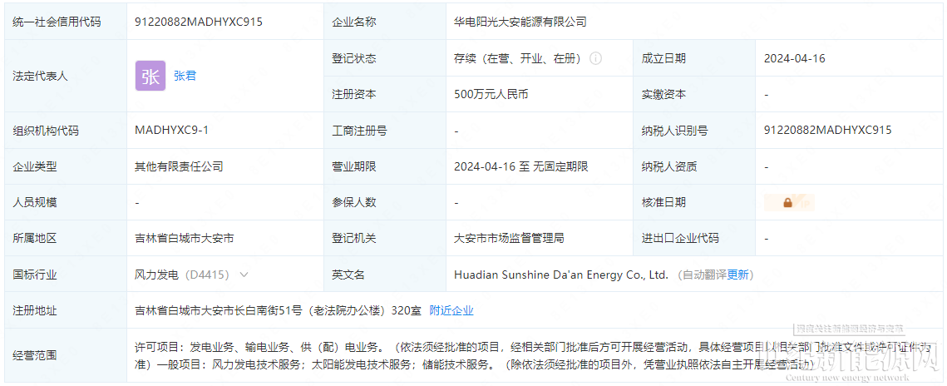The height and width of the screenshot is (386, 947).
Task: Select business term 2024-04-16 至 无固定期限
Action: [521, 166]
